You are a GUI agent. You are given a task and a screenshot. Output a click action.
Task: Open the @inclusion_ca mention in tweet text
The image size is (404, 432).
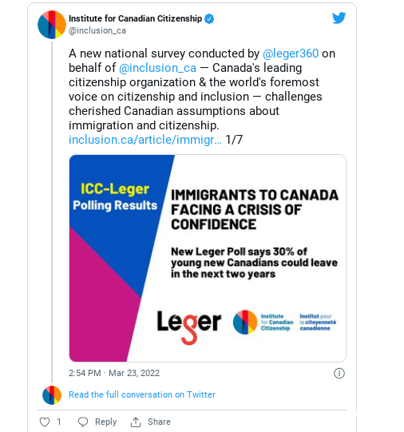pos(157,68)
